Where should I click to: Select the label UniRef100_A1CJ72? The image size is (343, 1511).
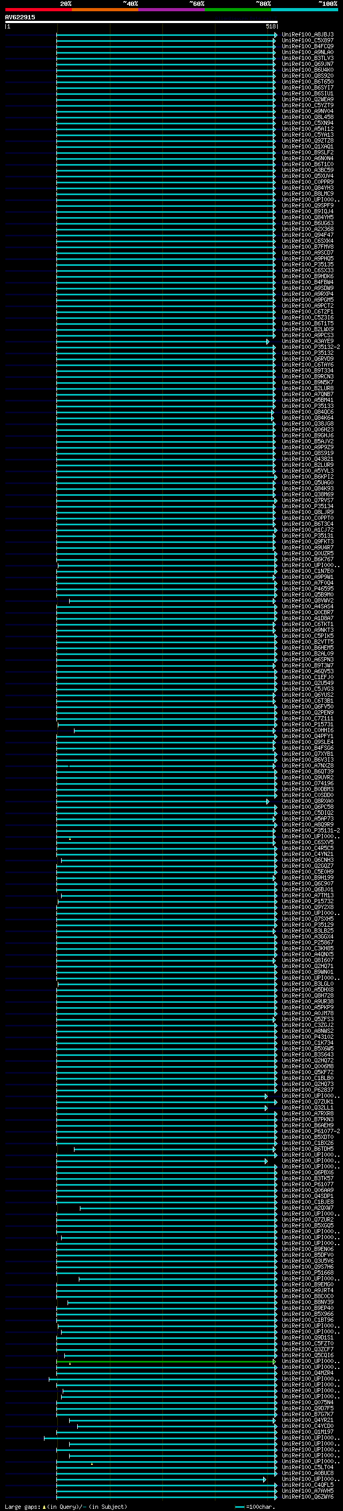308,530
